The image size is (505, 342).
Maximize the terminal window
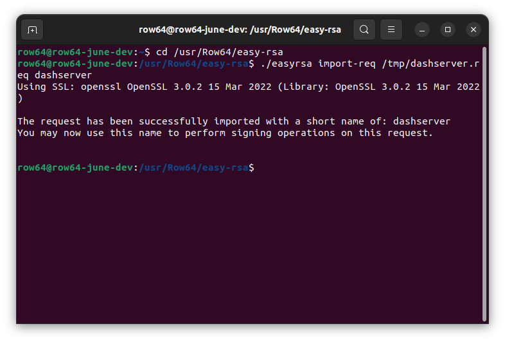(x=448, y=30)
